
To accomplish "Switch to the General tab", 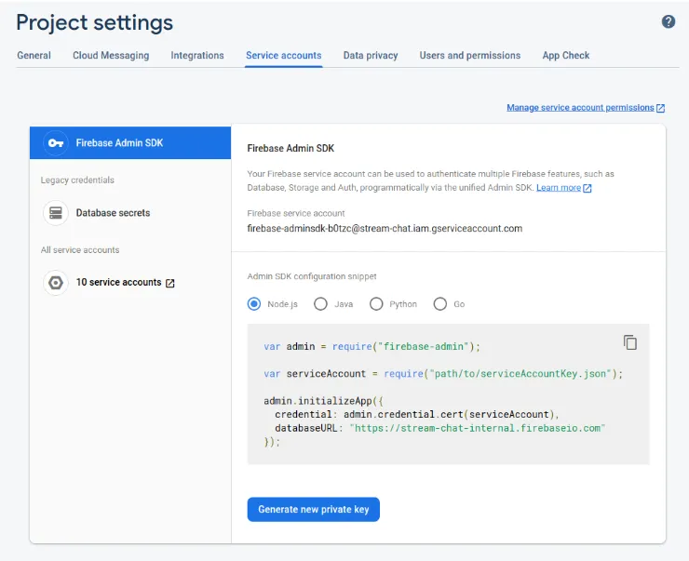I will (34, 55).
